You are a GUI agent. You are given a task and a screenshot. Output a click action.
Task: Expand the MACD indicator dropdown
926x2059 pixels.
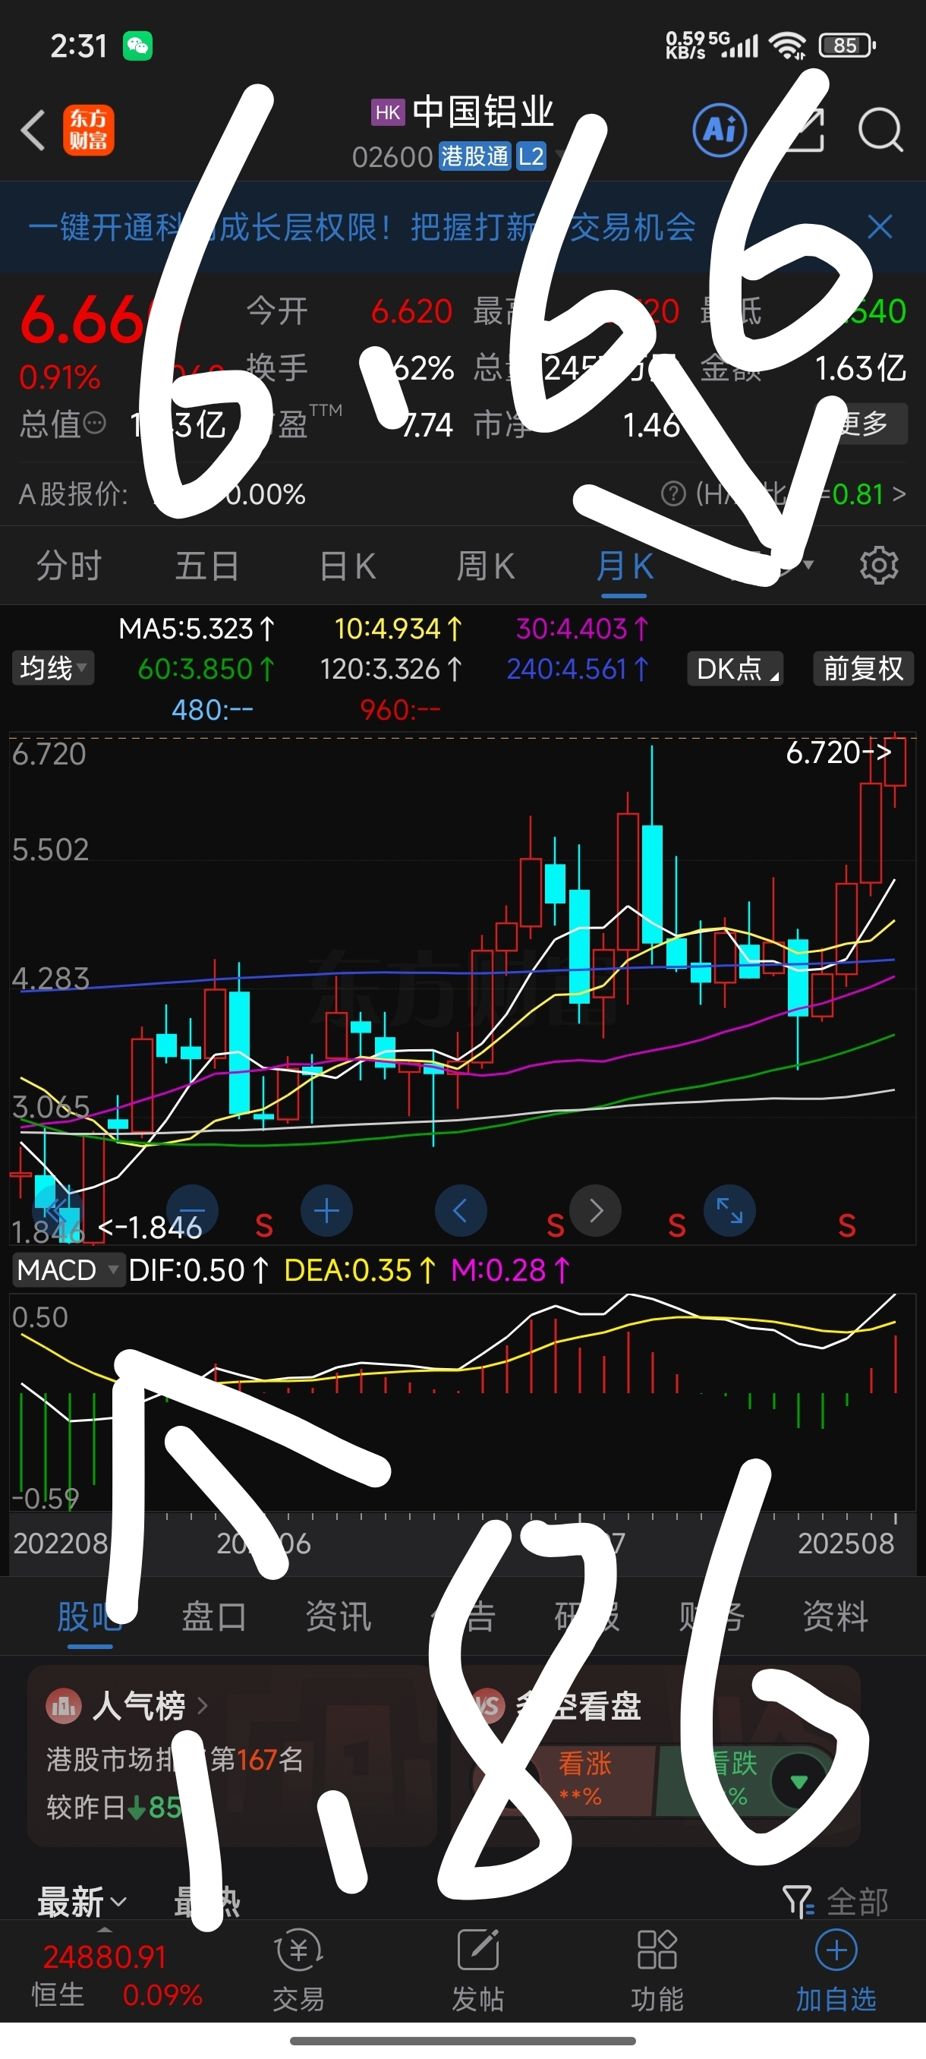68,1270
